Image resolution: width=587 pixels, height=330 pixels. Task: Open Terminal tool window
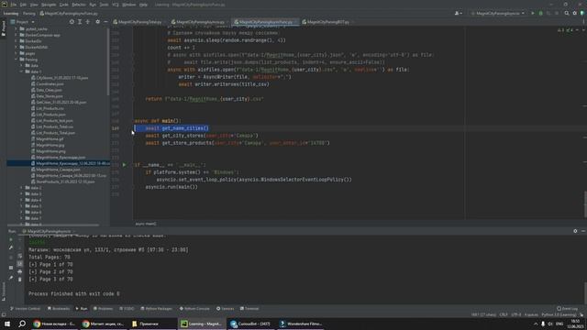click(x=249, y=309)
